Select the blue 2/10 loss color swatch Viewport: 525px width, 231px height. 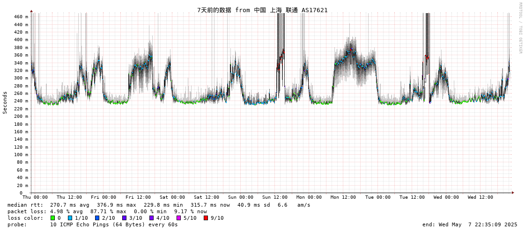coord(97,218)
